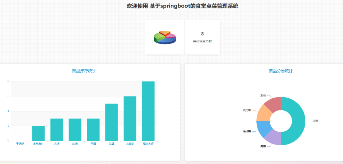343x164 pixels.
Task: Click the bar above the 干锅 label
Action: coord(93,129)
